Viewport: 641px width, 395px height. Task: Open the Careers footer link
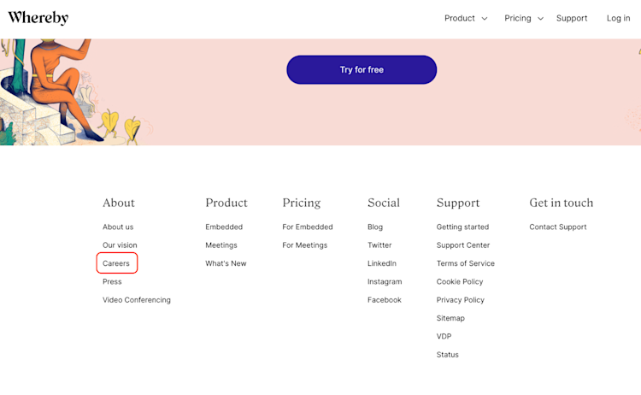click(116, 263)
